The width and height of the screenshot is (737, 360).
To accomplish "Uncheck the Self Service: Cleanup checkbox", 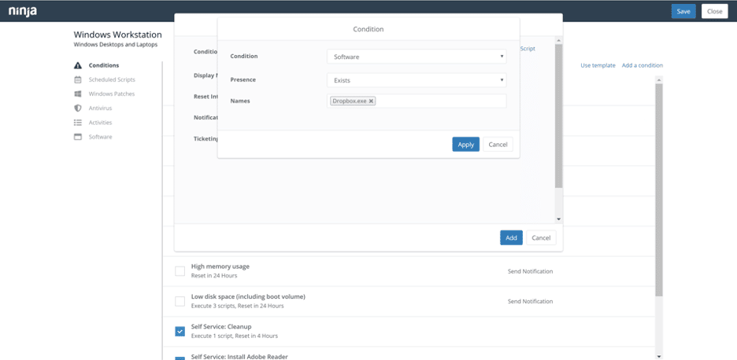I will click(x=180, y=331).
